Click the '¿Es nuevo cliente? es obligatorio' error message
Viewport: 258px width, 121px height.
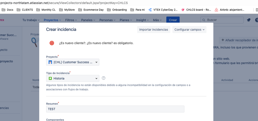pyautogui.click(x=96, y=43)
